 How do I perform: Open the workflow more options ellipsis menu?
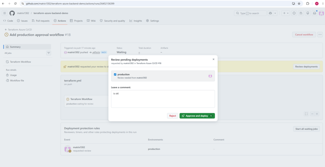point(320,34)
